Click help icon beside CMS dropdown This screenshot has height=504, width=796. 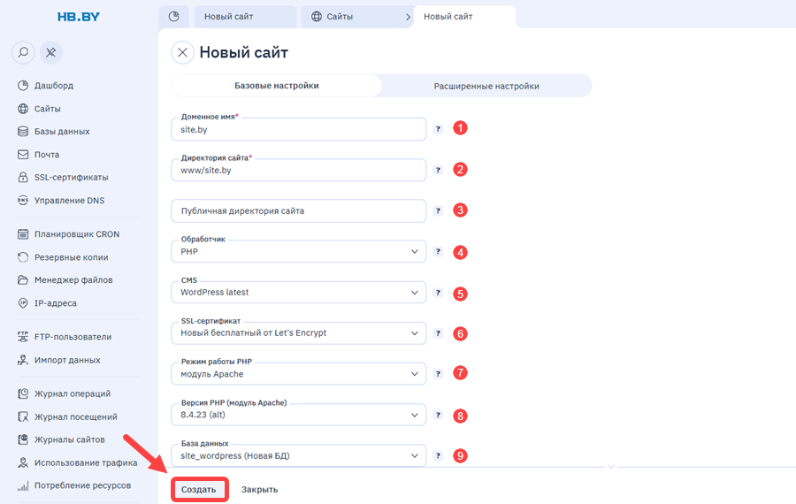[x=438, y=293]
